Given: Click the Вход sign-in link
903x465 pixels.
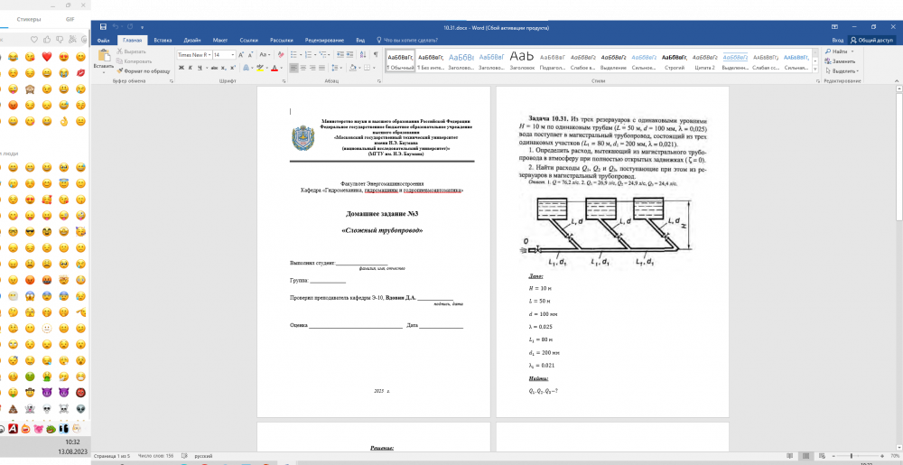Looking at the screenshot, I should 838,41.
